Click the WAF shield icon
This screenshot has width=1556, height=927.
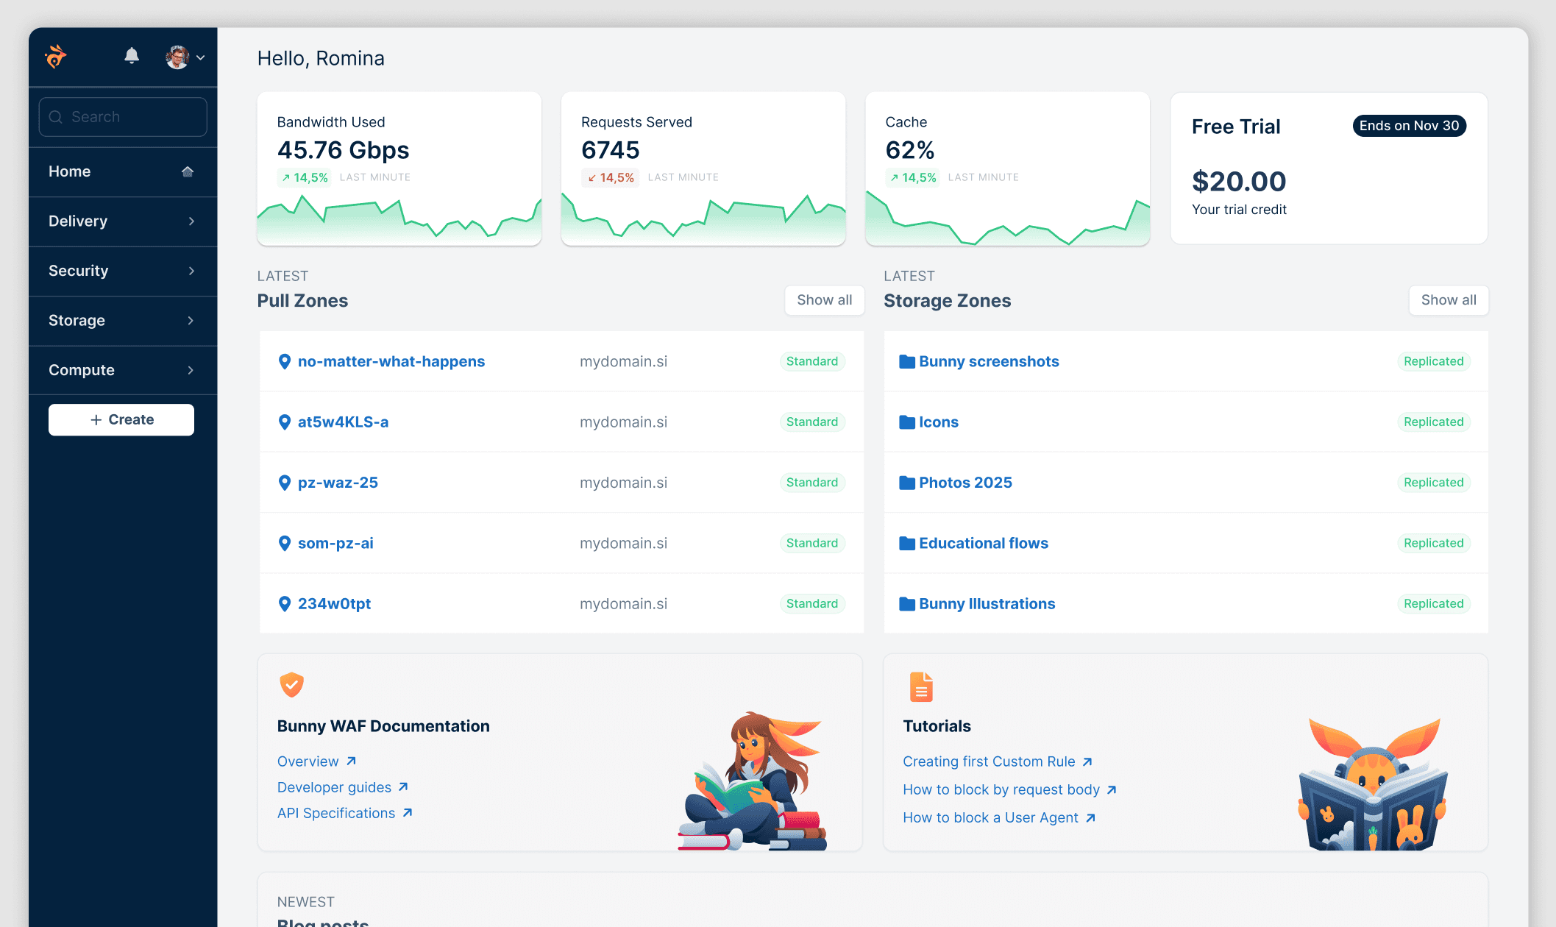291,684
